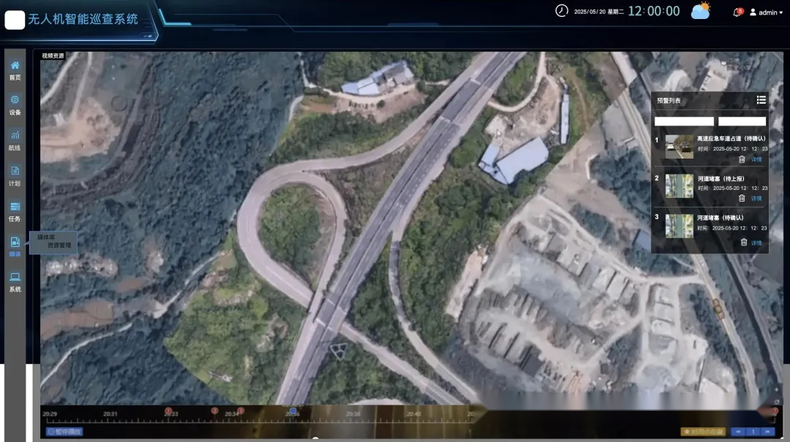This screenshot has width=790, height=442.
Task: Toggle the 预警列表 list view icon
Action: point(761,100)
